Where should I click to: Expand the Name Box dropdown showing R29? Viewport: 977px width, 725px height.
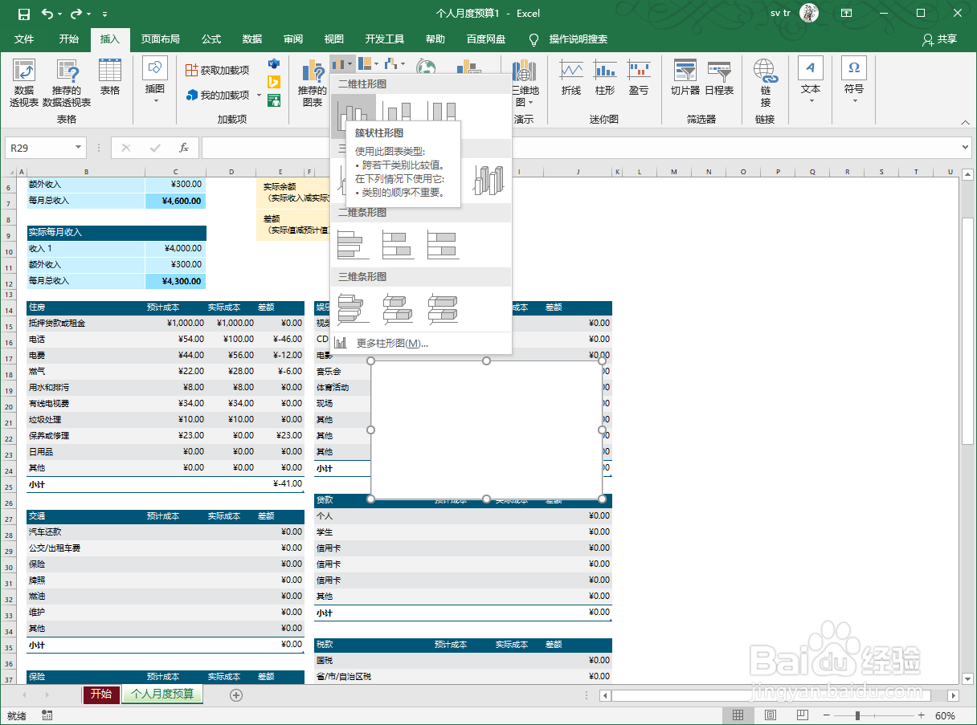[x=77, y=148]
